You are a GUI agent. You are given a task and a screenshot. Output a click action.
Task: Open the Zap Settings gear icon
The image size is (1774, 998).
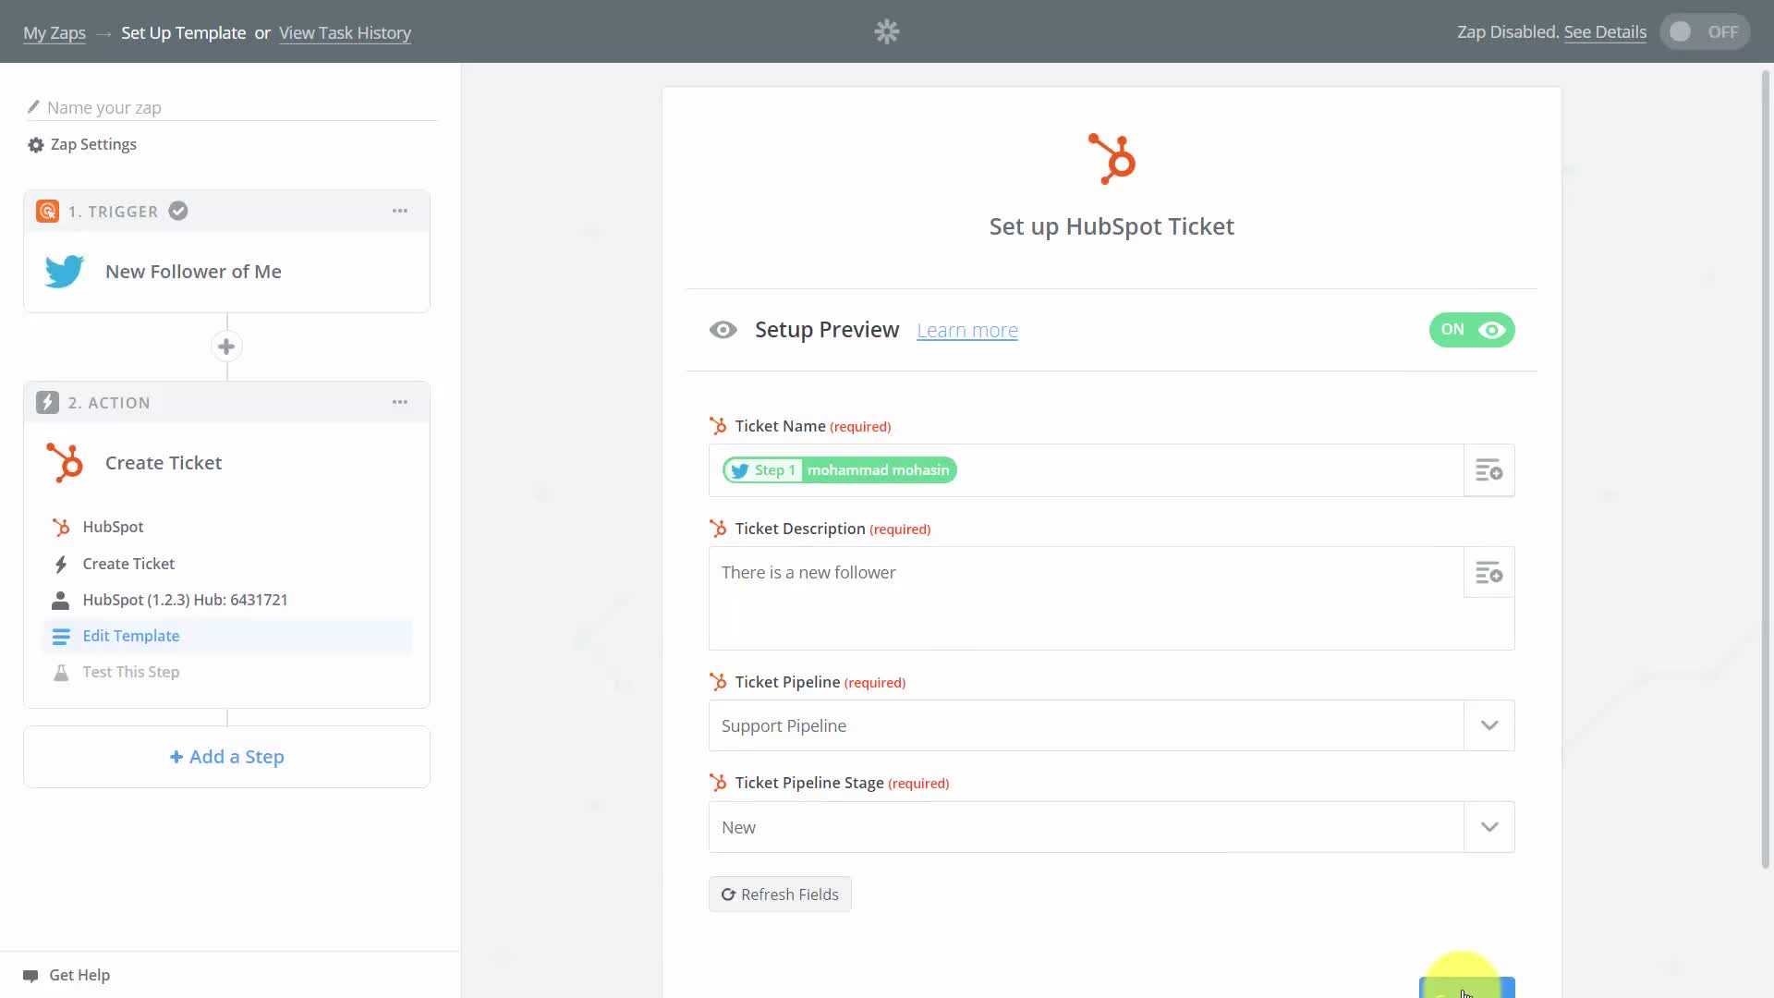35,145
